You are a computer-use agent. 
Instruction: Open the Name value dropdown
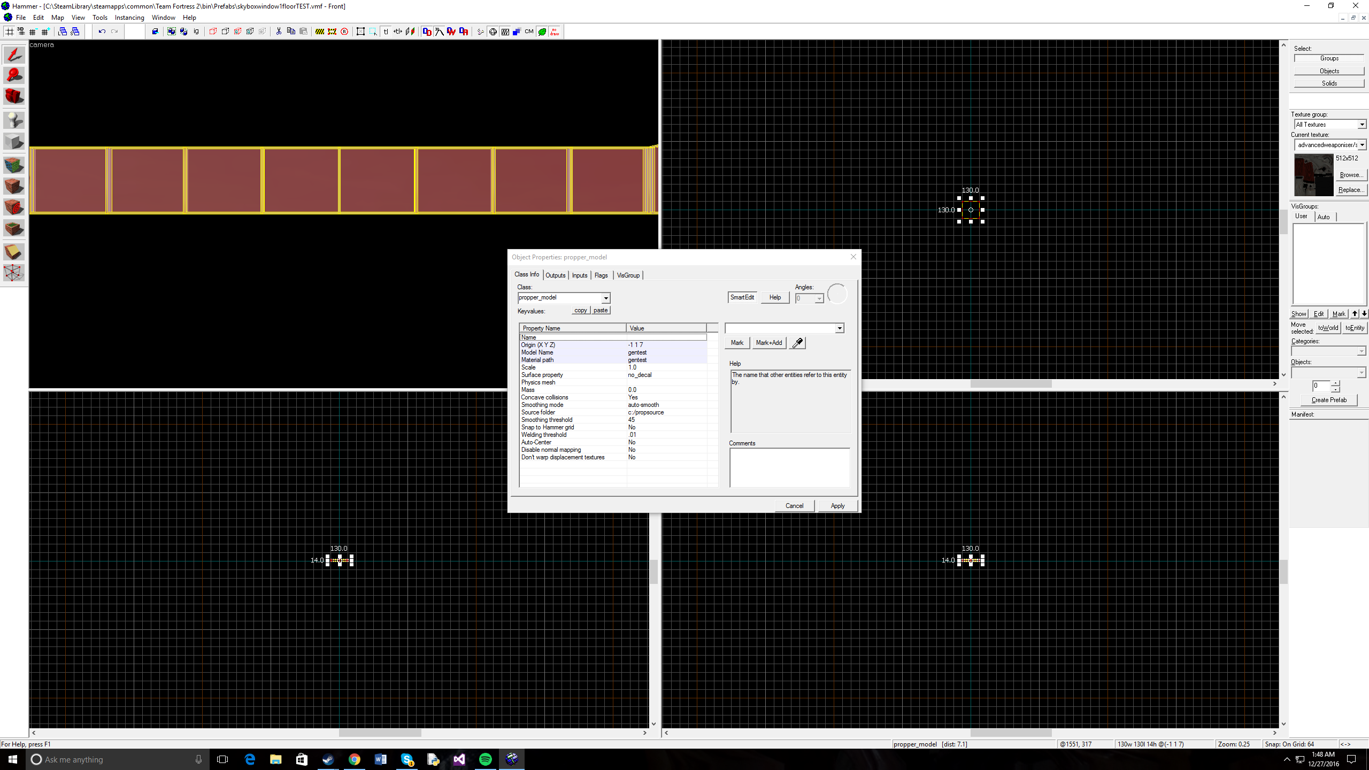[x=839, y=328]
